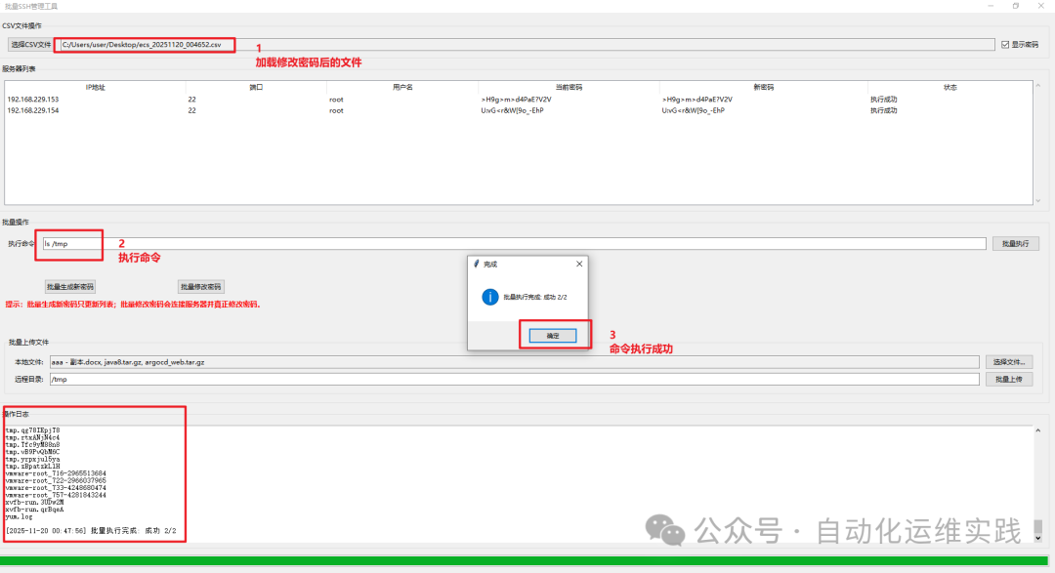Click the IP地址 column header

coord(95,88)
